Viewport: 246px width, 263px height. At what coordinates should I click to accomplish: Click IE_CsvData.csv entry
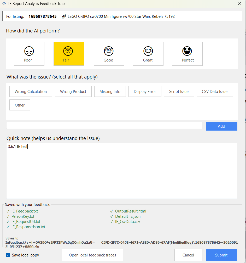point(127,222)
